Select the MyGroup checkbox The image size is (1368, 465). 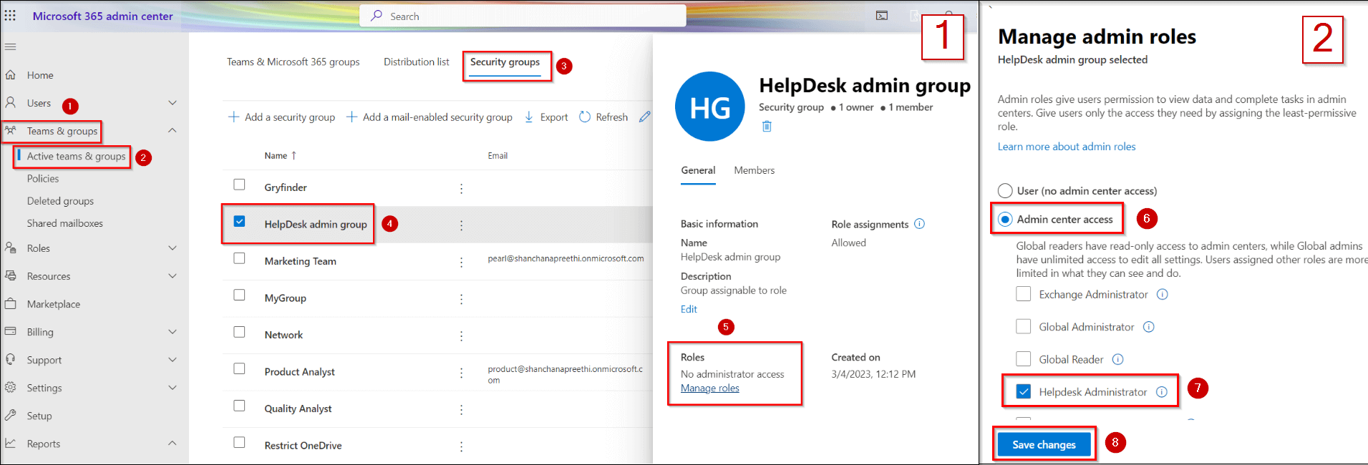coord(239,295)
